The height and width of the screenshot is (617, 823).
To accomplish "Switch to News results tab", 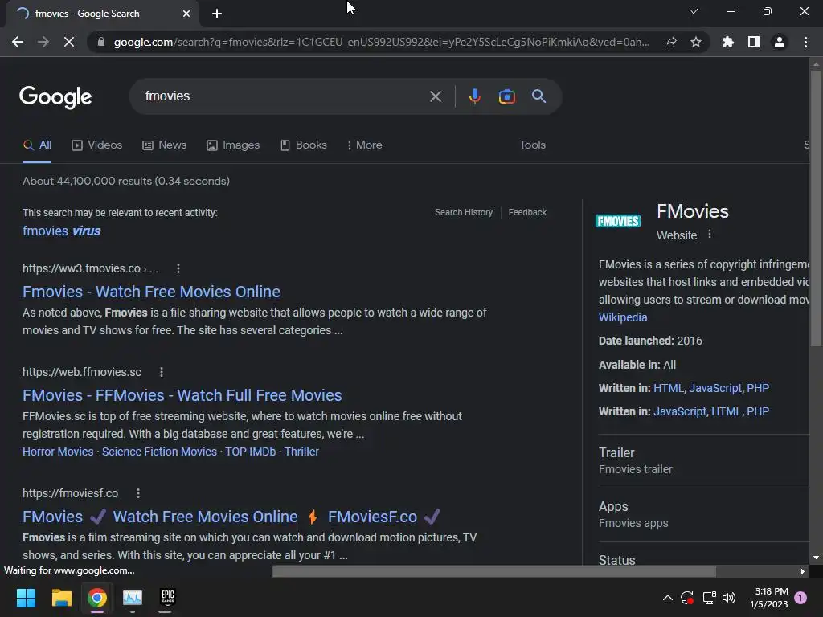I will pos(164,145).
